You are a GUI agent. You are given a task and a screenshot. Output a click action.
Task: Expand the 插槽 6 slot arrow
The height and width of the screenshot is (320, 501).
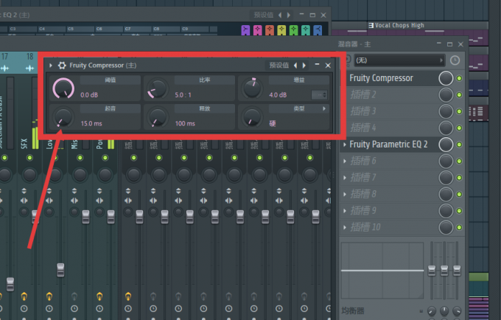(345, 161)
